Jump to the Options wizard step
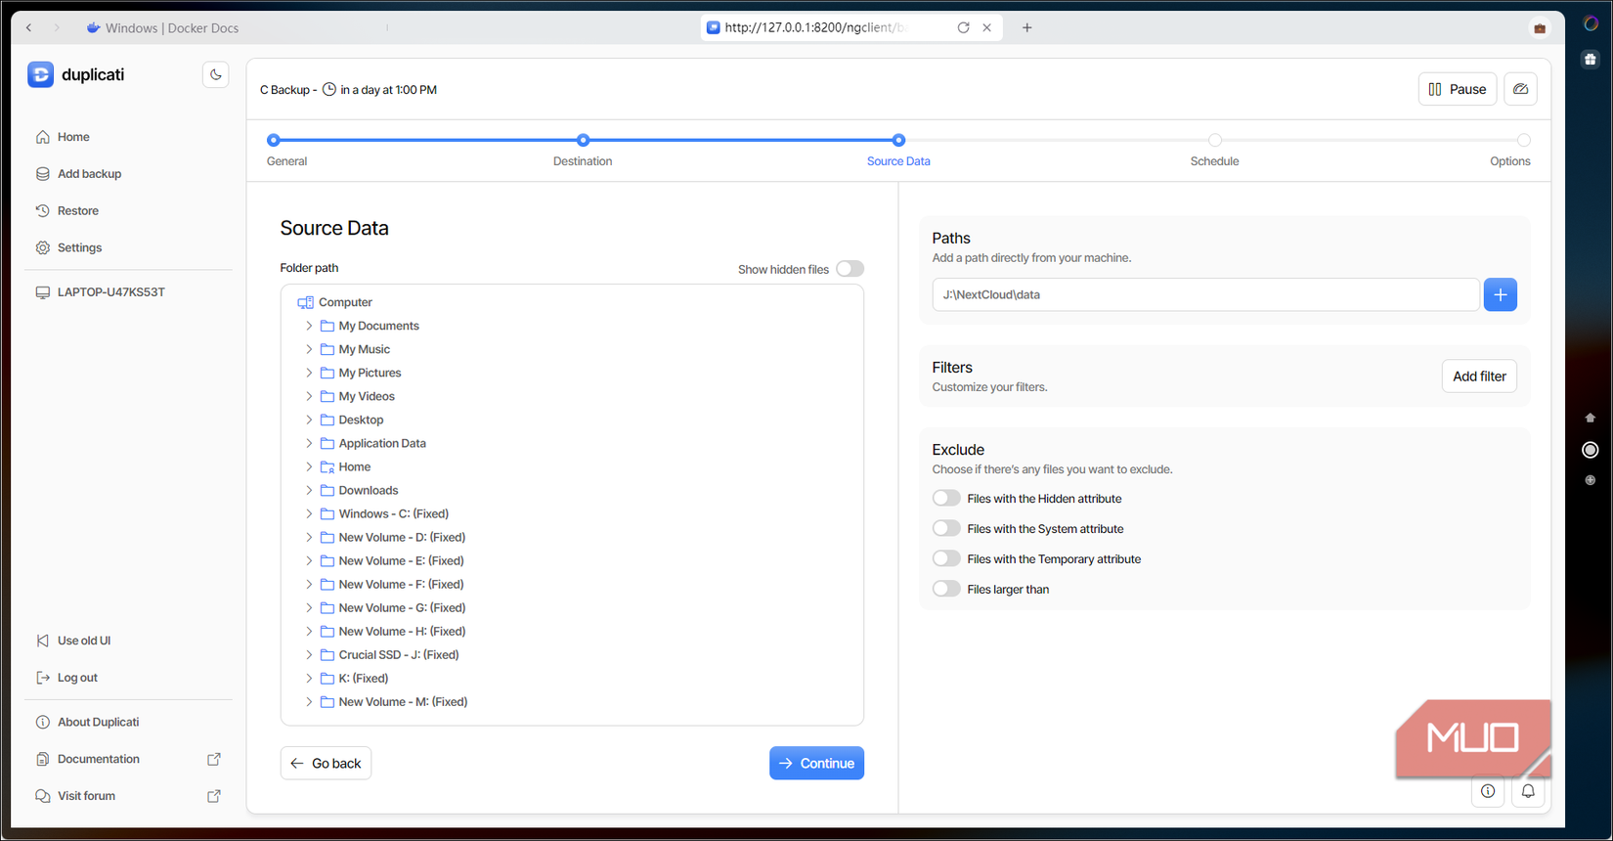This screenshot has width=1613, height=841. click(x=1523, y=140)
